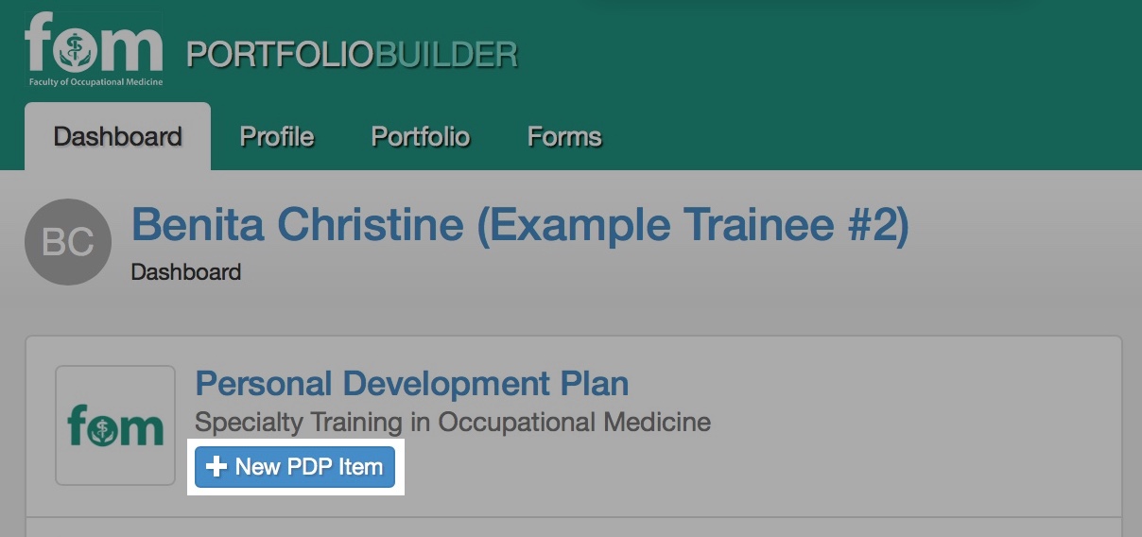1142x537 pixels.
Task: Click the Dashboard label under the trainee name
Action: click(x=186, y=272)
